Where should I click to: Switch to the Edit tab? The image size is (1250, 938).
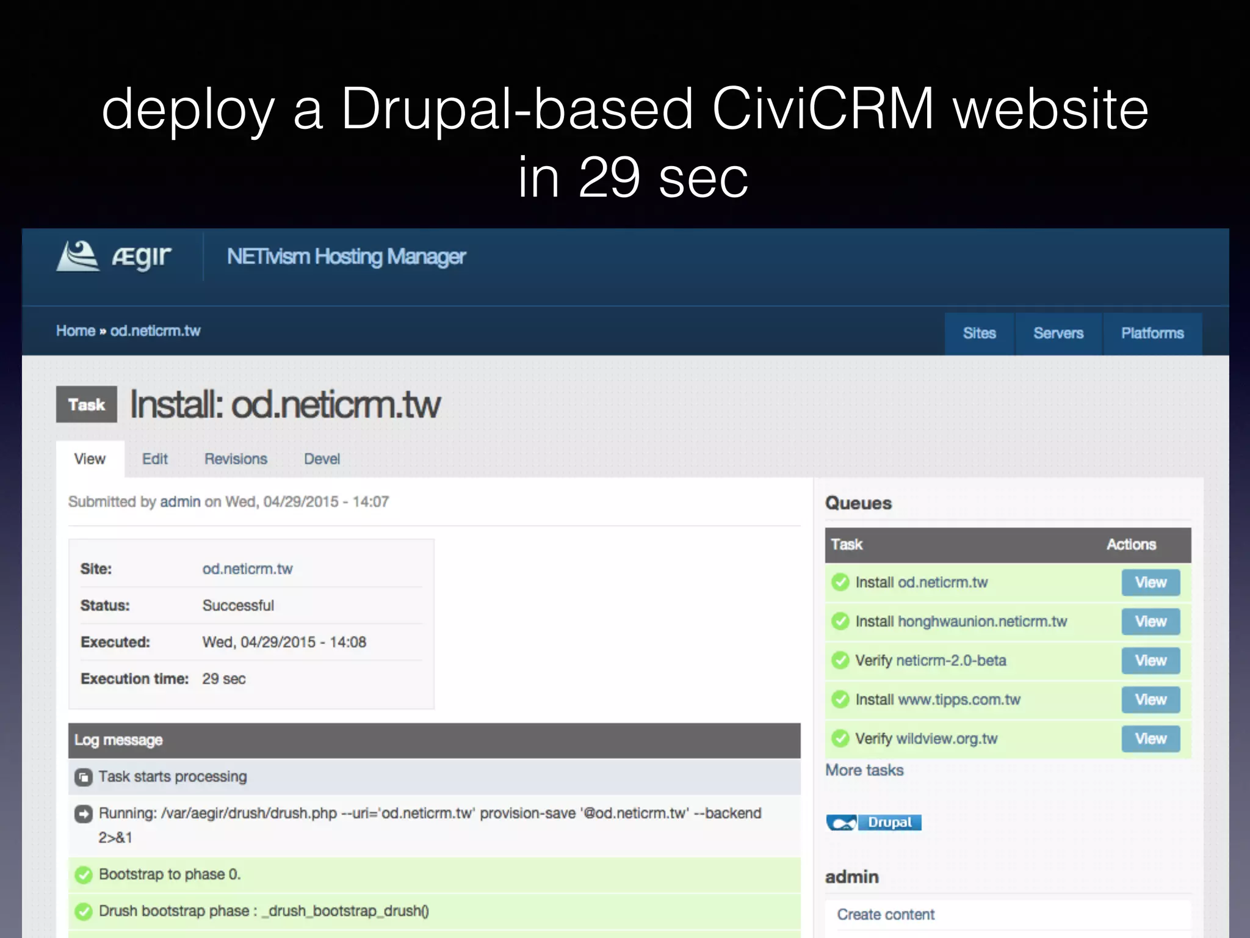tap(155, 459)
